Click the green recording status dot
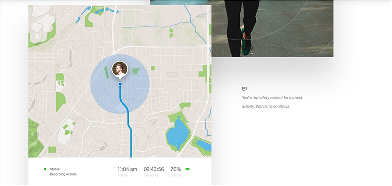392x186 pixels. click(x=45, y=169)
